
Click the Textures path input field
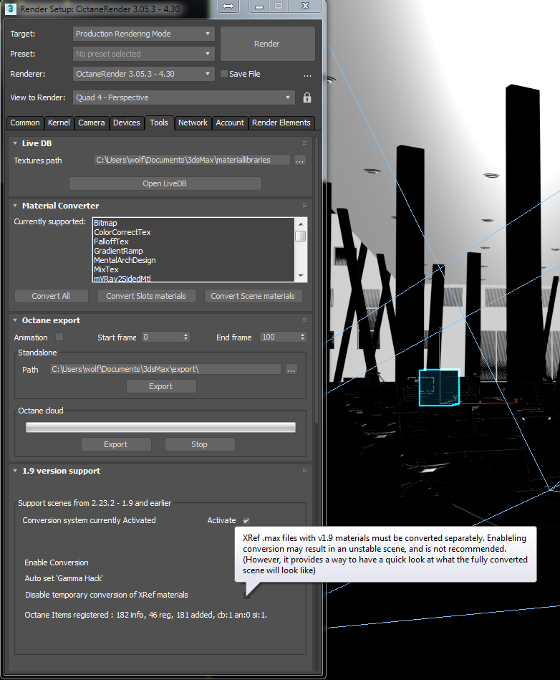(x=192, y=160)
